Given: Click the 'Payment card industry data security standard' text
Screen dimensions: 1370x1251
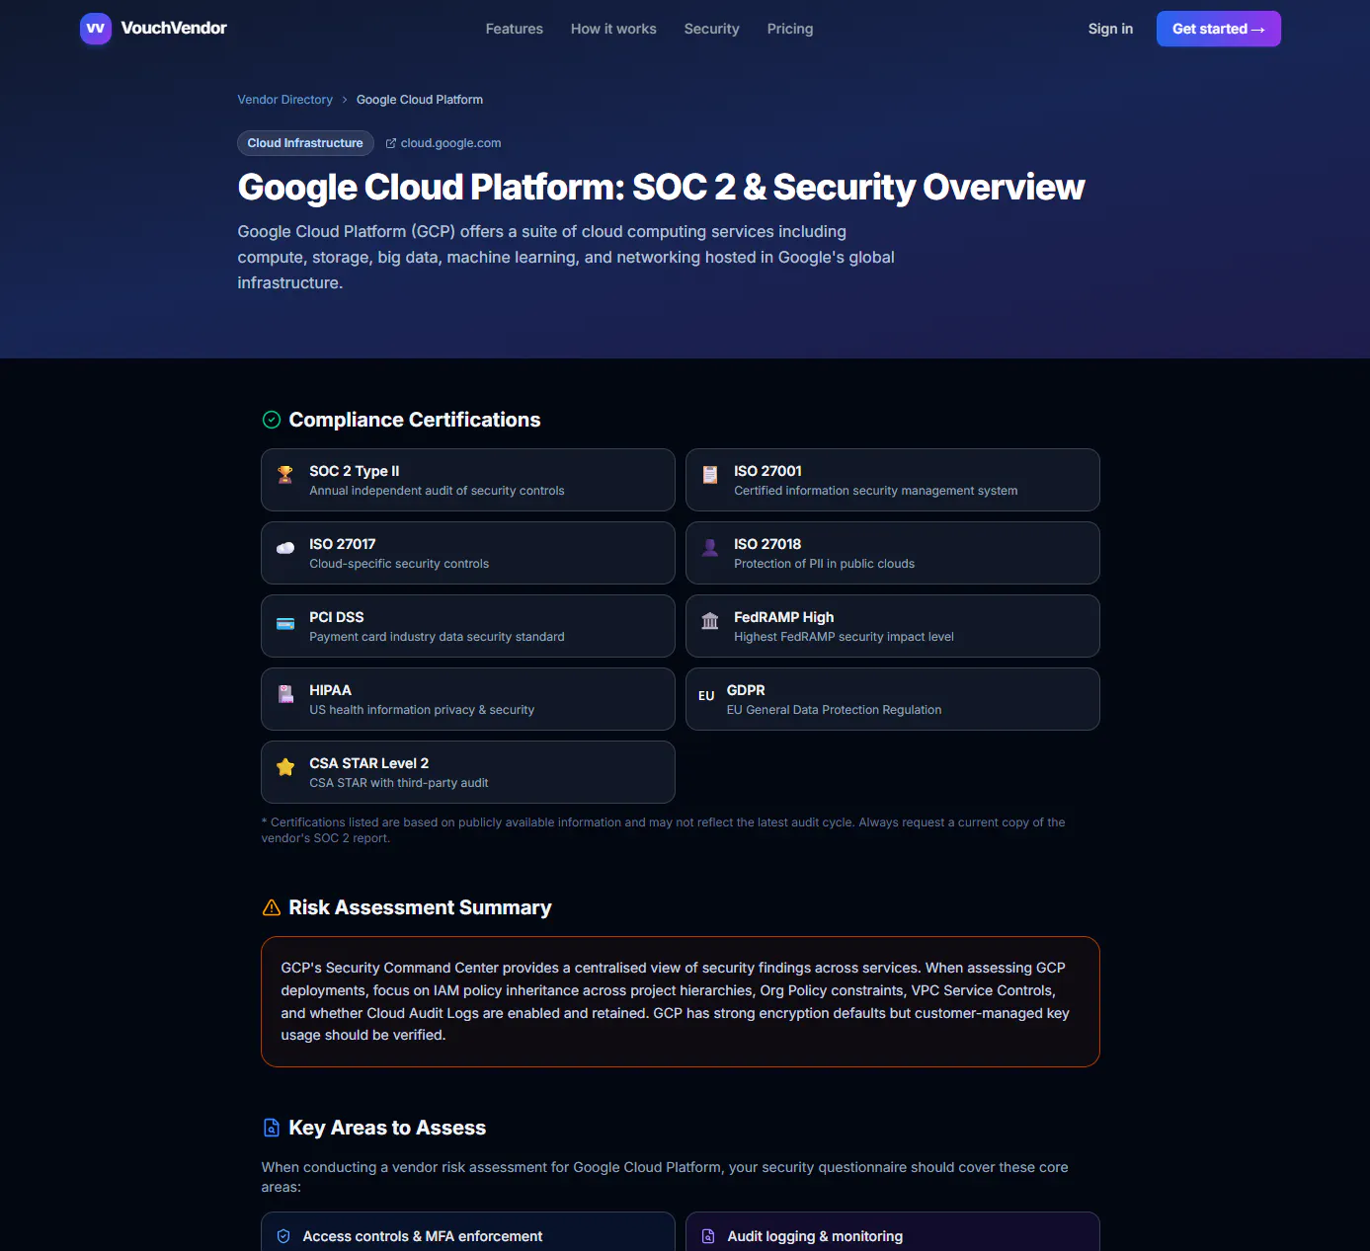Looking at the screenshot, I should [x=438, y=637].
